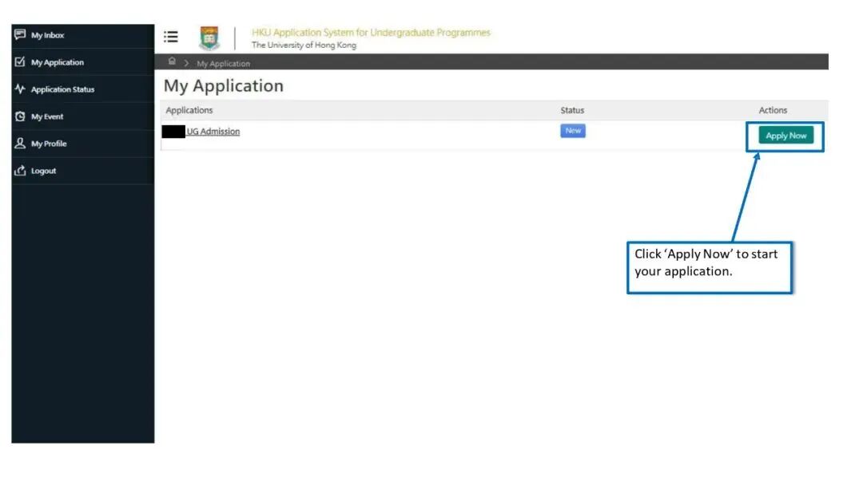This screenshot has height=485, width=863.
Task: Click the My Profile person icon
Action: (x=20, y=144)
